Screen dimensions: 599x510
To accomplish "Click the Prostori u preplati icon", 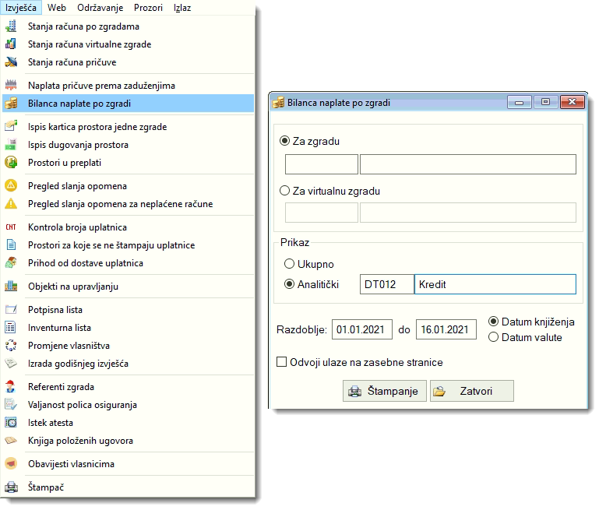I will (11, 163).
